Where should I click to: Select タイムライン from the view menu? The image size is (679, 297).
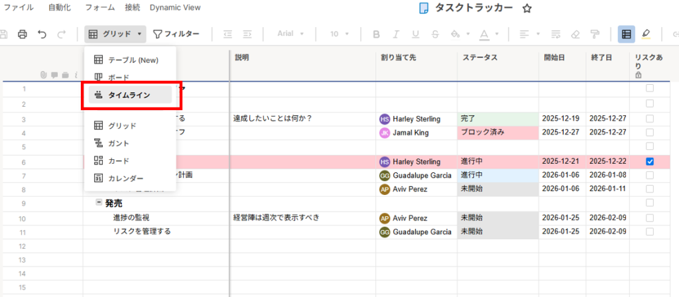(x=130, y=95)
